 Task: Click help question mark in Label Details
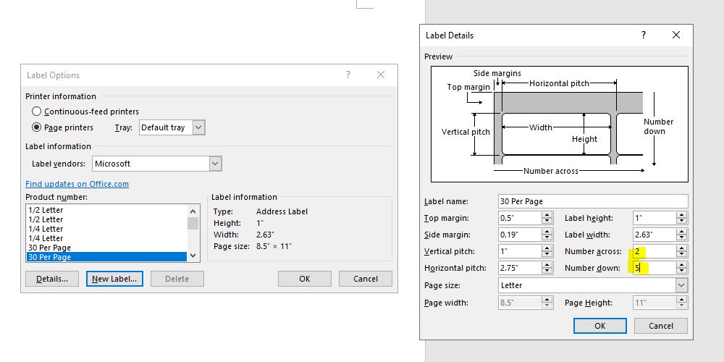[644, 35]
